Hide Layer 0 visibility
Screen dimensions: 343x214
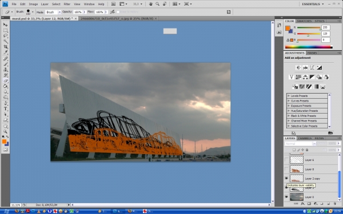[286, 197]
